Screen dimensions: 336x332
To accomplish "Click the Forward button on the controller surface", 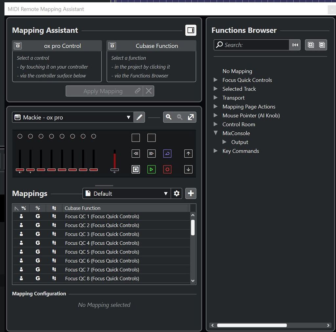I will tap(152, 153).
